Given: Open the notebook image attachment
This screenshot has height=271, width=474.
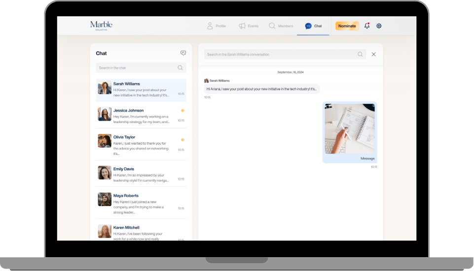Looking at the screenshot, I should coord(349,129).
